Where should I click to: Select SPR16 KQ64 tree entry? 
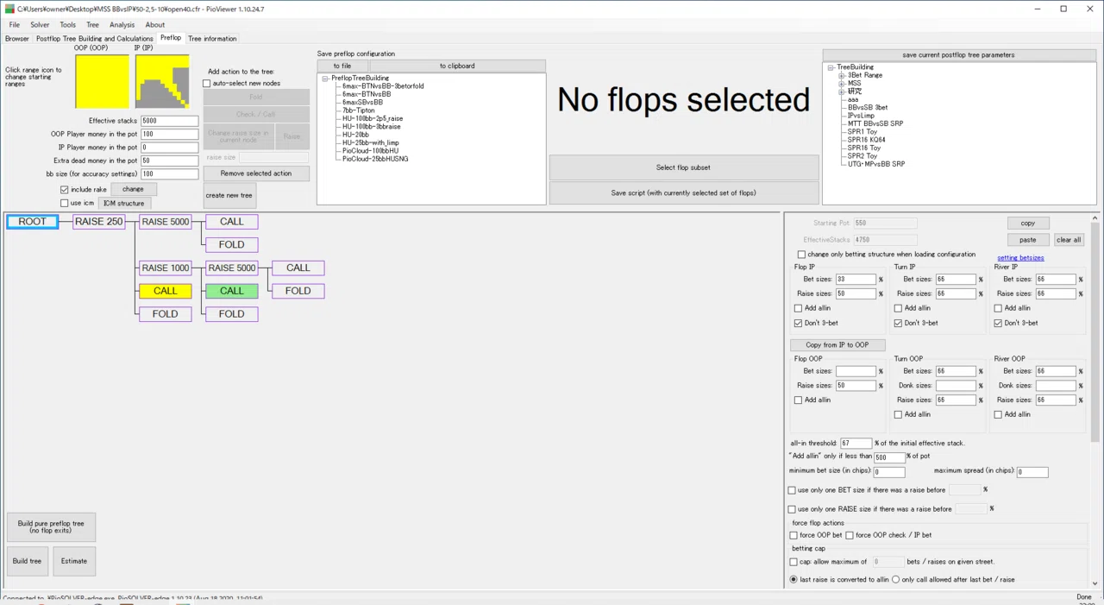coord(866,140)
